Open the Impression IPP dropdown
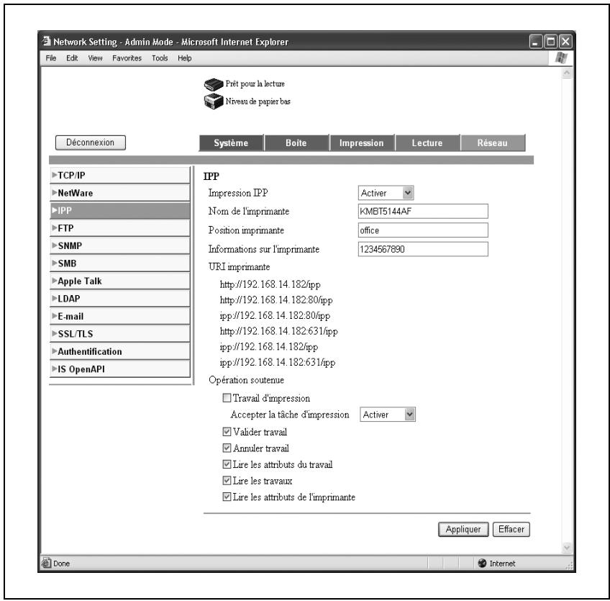Image resolution: width=610 pixels, height=601 pixels. coord(386,193)
